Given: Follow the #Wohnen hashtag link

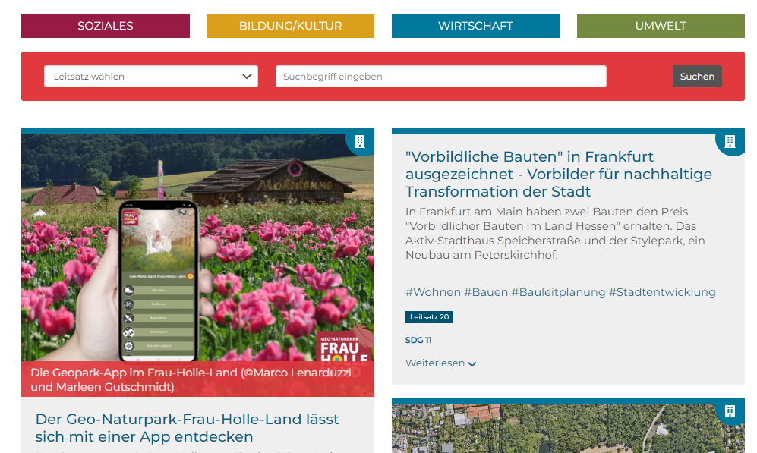Looking at the screenshot, I should click(x=433, y=292).
